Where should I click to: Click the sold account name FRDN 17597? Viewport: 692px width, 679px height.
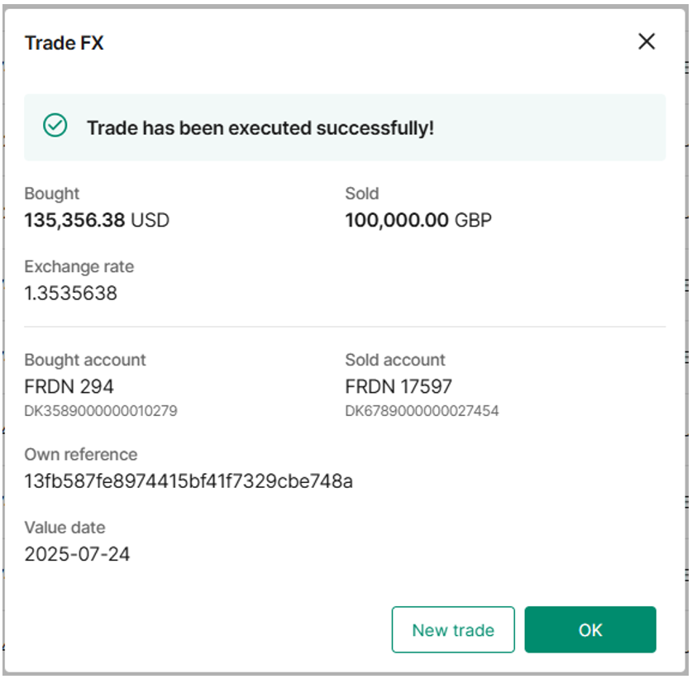[398, 386]
